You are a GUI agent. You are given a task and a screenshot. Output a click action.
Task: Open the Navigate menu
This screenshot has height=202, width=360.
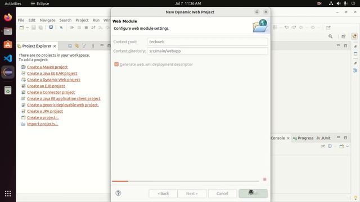pyautogui.click(x=47, y=20)
